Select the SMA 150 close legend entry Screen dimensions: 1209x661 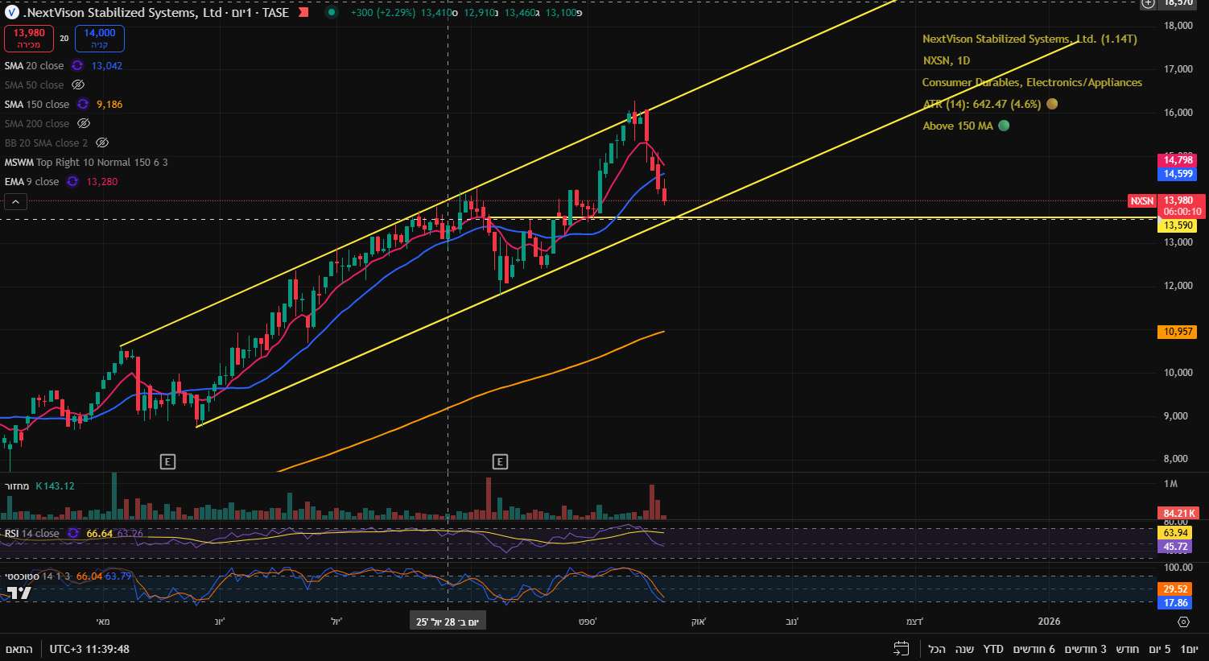[36, 104]
